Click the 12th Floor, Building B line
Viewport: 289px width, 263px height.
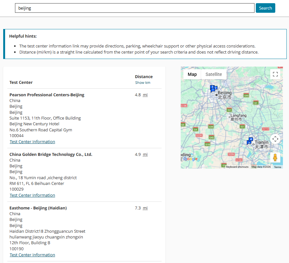(x=30, y=243)
